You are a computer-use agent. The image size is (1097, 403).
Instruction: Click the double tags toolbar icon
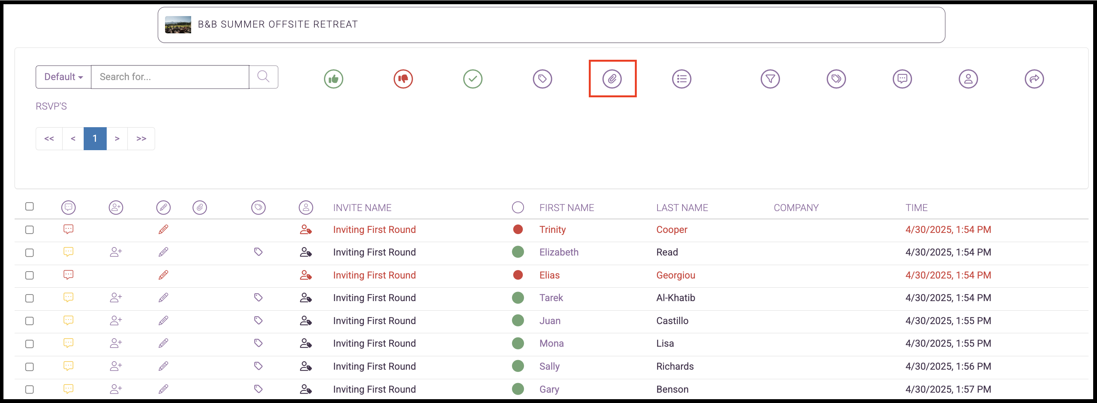pyautogui.click(x=836, y=79)
